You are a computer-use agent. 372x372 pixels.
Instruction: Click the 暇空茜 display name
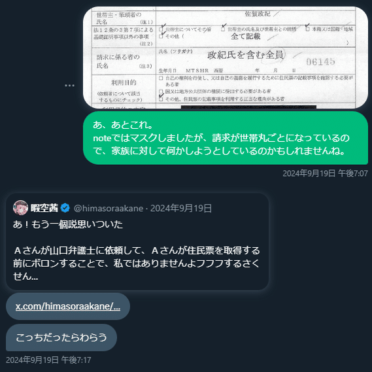[x=44, y=208]
